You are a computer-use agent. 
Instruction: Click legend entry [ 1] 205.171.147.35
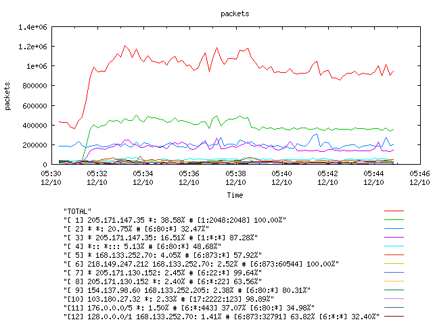(x=175, y=220)
